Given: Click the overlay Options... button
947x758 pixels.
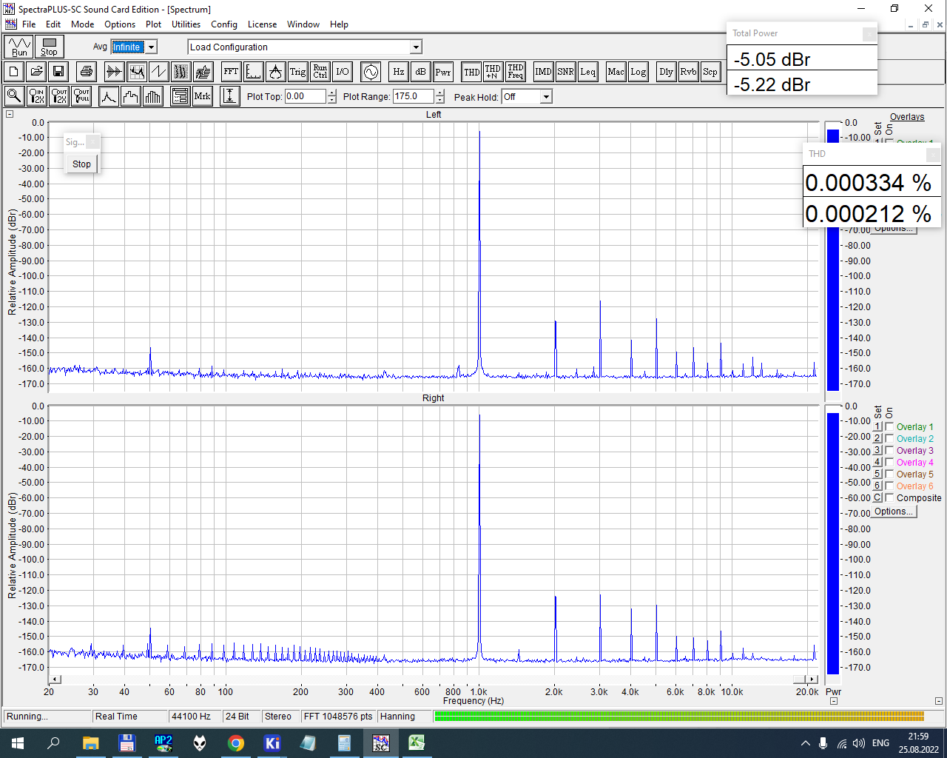Looking at the screenshot, I should pyautogui.click(x=893, y=512).
